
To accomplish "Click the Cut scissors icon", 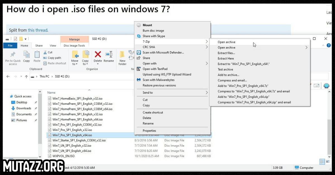I will click(45, 52).
